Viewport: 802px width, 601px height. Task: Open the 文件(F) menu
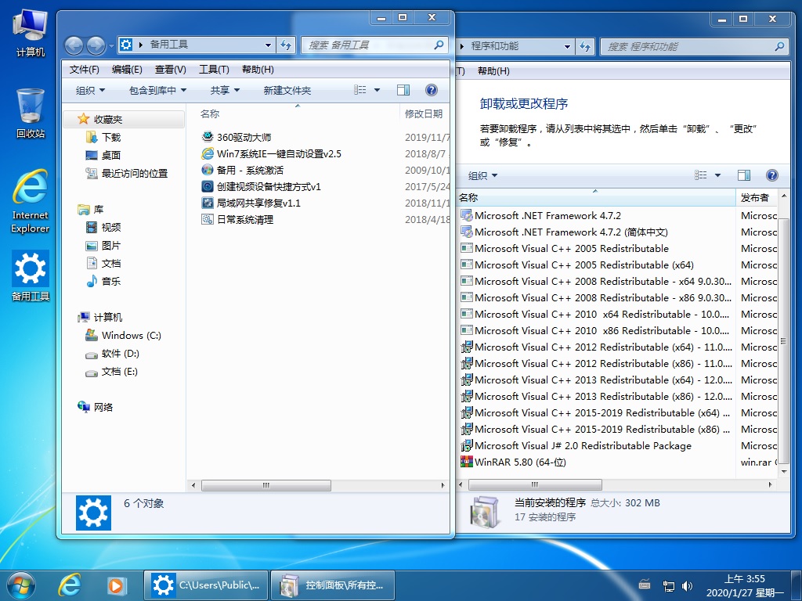pos(85,70)
